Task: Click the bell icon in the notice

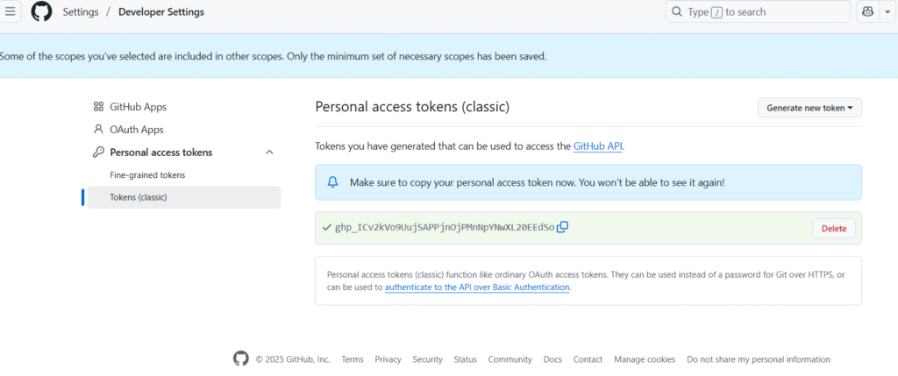Action: point(333,182)
